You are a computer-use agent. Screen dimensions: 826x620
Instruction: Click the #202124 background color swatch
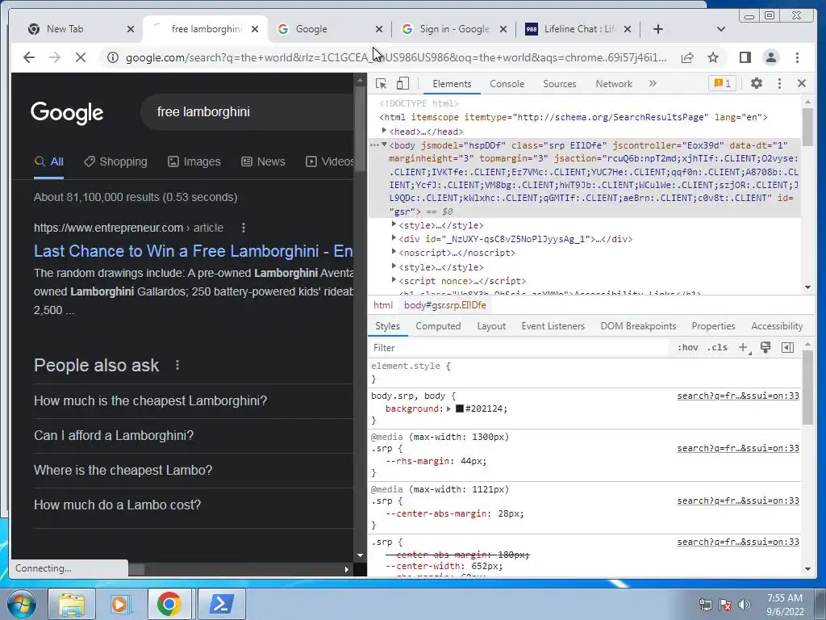click(459, 408)
